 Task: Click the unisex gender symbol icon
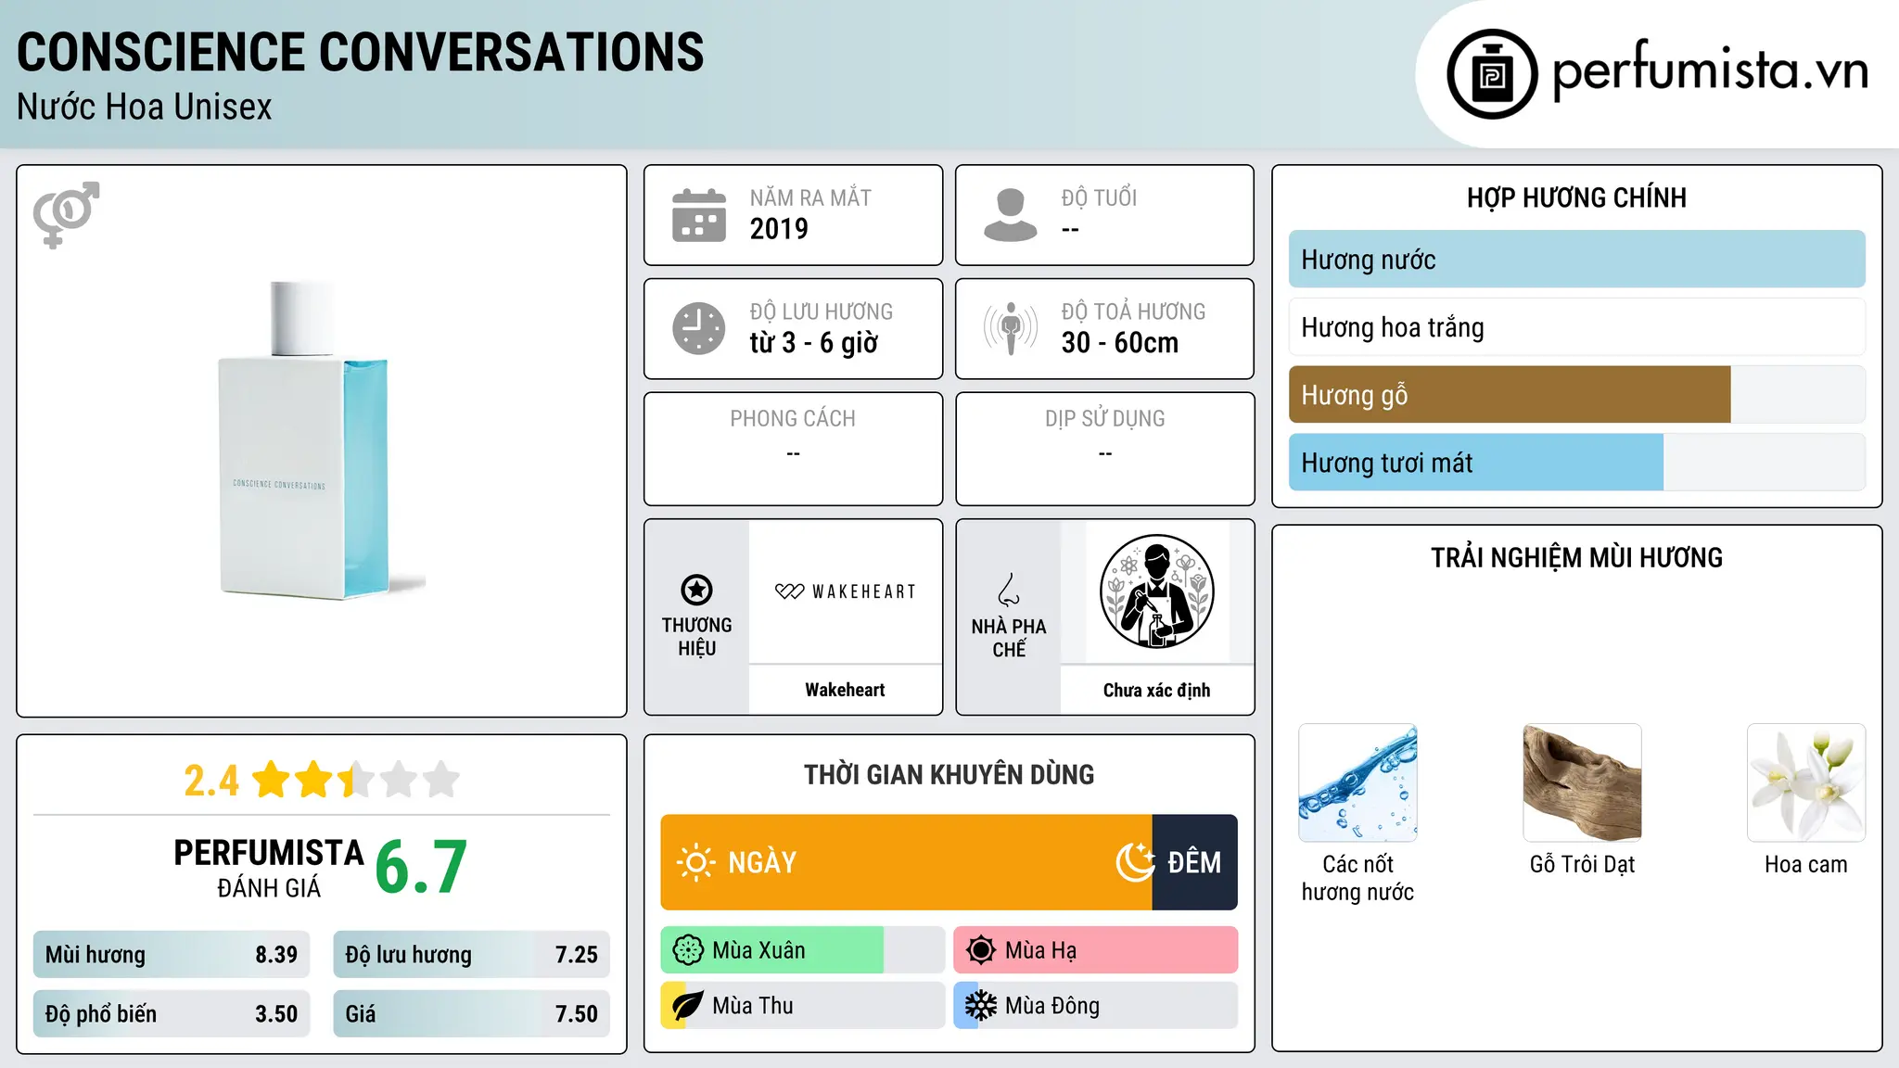click(66, 214)
